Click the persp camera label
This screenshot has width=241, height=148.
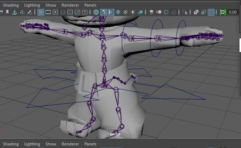[115, 134]
